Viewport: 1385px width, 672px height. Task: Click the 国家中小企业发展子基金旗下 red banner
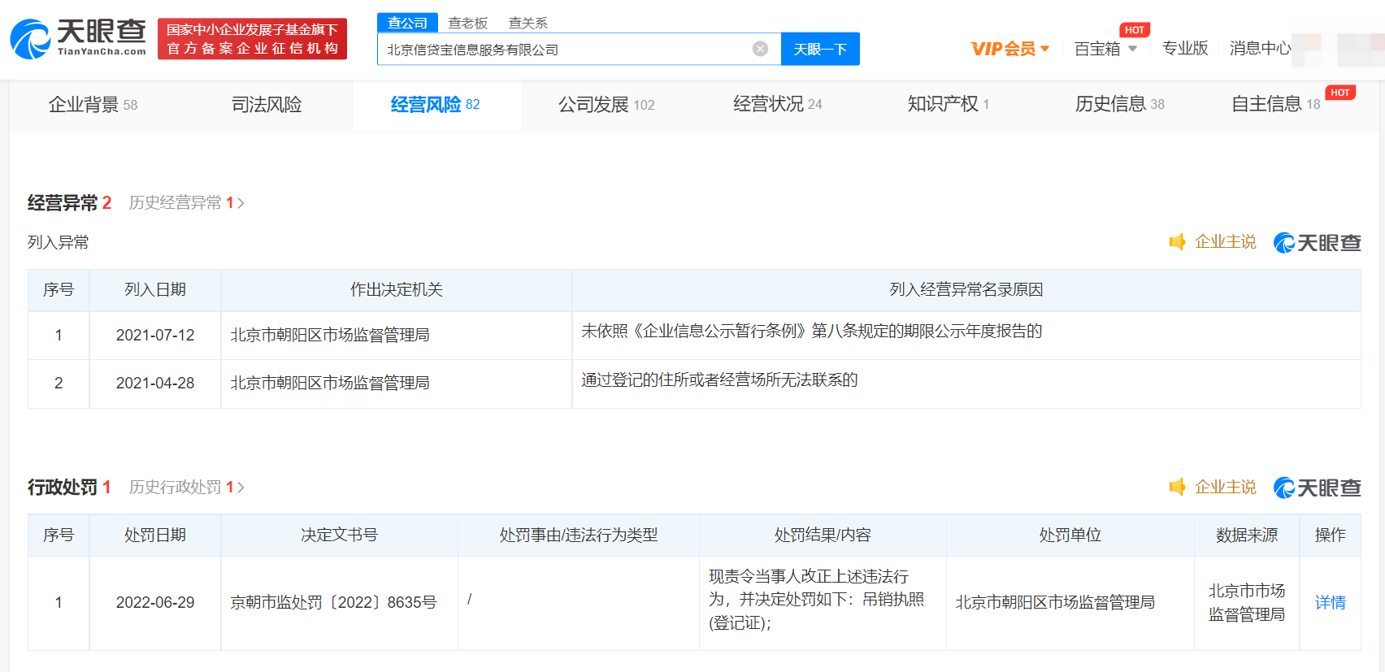point(252,39)
